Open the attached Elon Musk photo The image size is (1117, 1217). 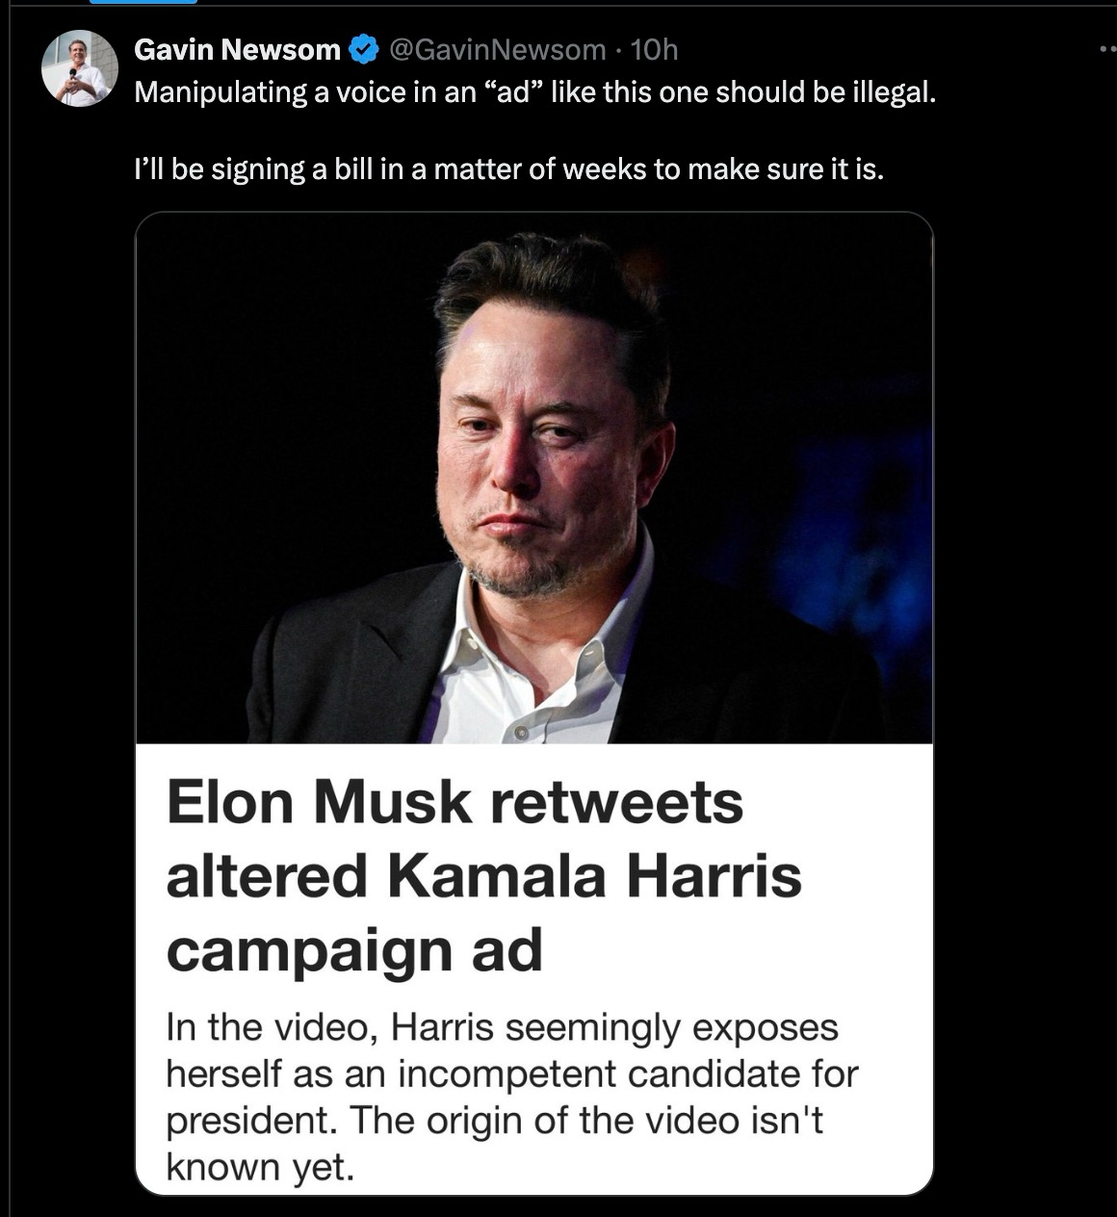(x=534, y=479)
